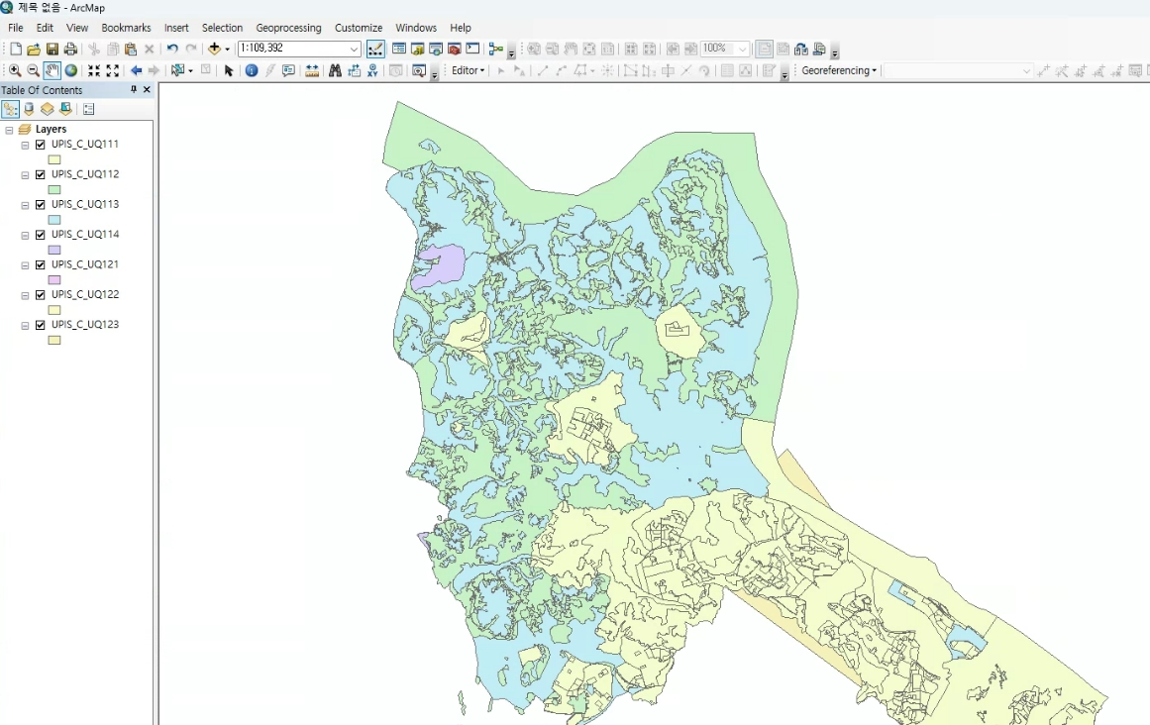Activate the Pan tool
The width and height of the screenshot is (1150, 725).
pyautogui.click(x=52, y=70)
